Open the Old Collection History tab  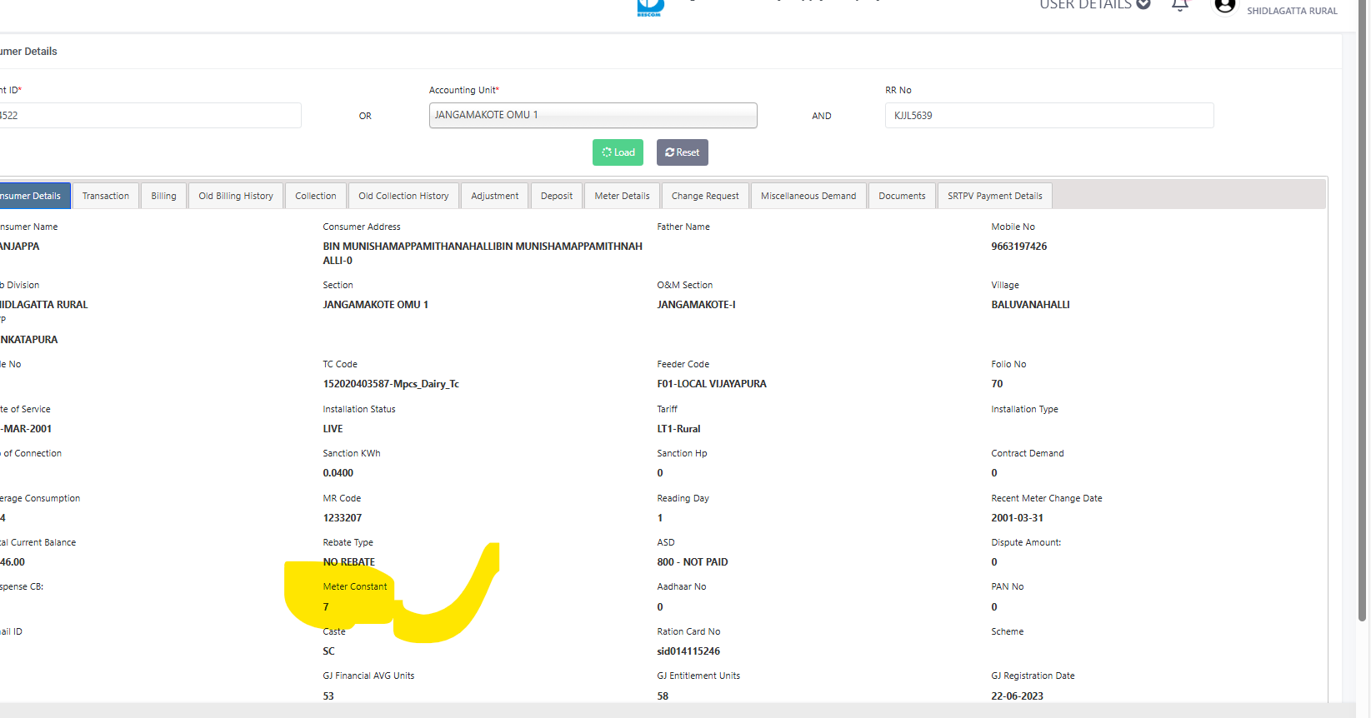click(403, 197)
